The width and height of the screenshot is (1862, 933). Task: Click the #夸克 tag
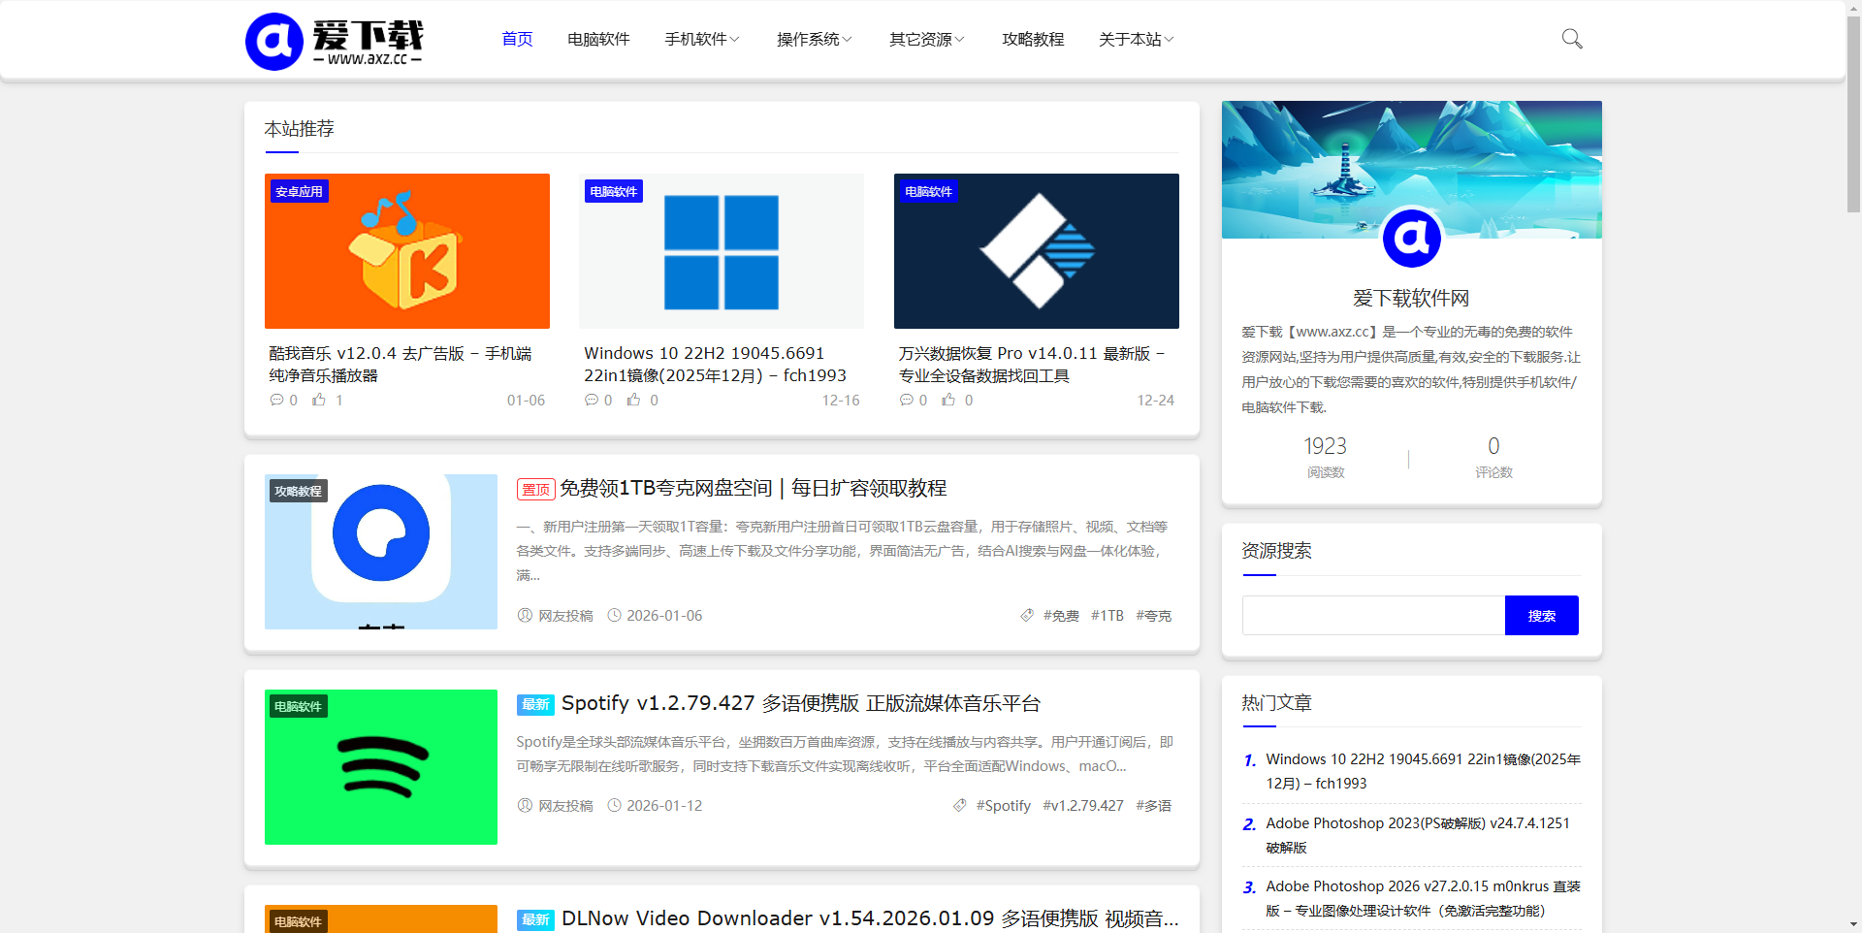1154,615
